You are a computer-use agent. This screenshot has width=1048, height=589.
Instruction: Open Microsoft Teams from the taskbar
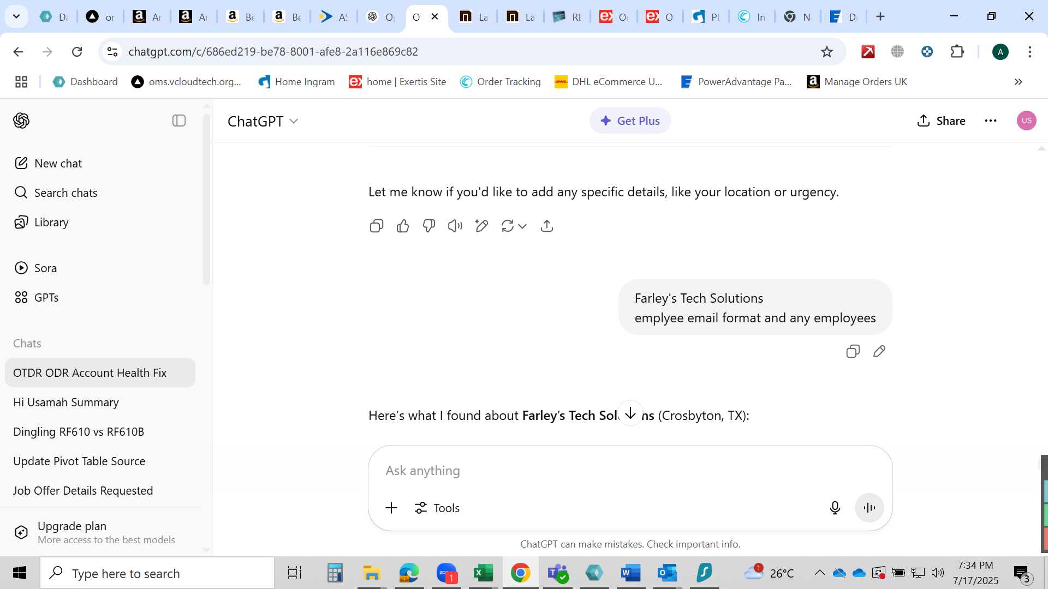pos(557,573)
